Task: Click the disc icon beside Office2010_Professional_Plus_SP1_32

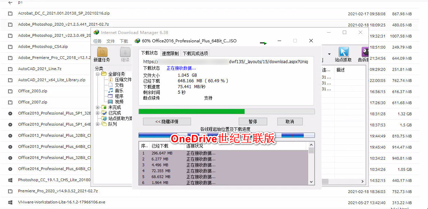Action: pos(10,114)
